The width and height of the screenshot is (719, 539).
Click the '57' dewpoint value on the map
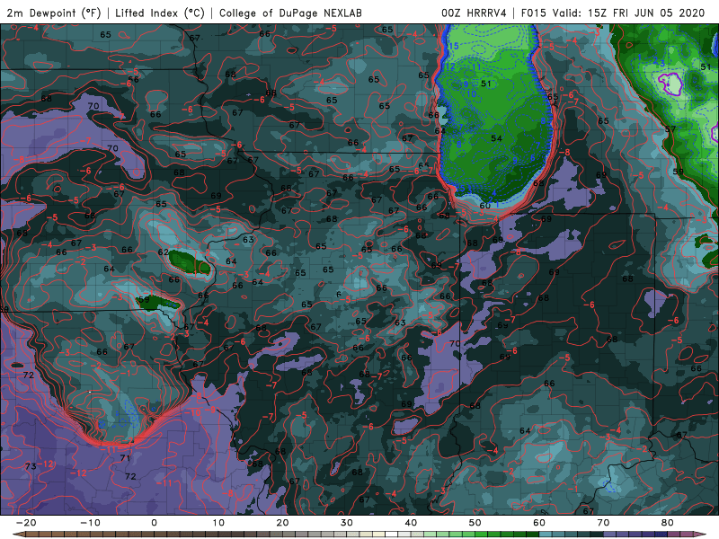pos(670,129)
